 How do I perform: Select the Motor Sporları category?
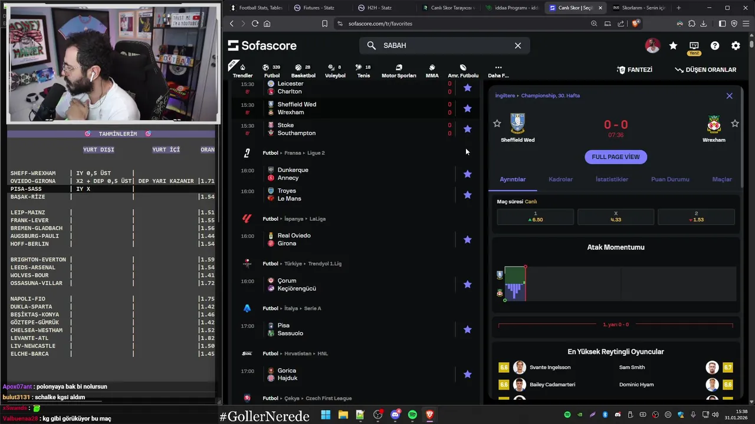(399, 71)
